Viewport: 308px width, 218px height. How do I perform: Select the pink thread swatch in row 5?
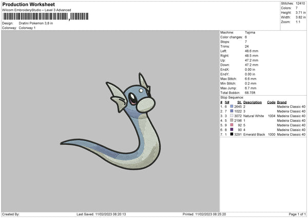pos(232,125)
